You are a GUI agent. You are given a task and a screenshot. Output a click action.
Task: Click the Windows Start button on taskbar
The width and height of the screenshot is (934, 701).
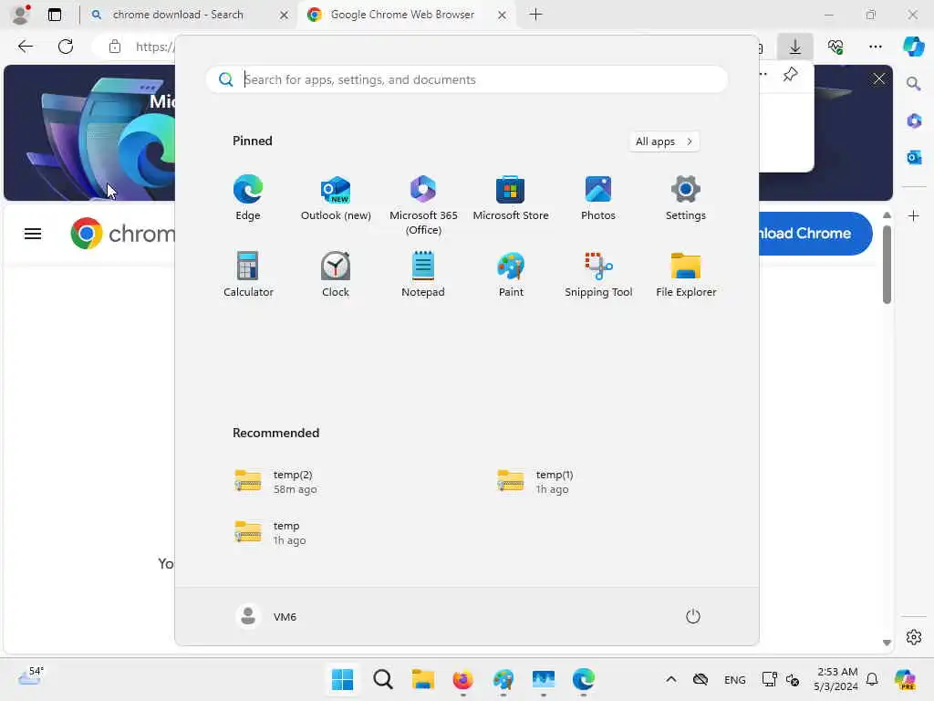(x=343, y=679)
